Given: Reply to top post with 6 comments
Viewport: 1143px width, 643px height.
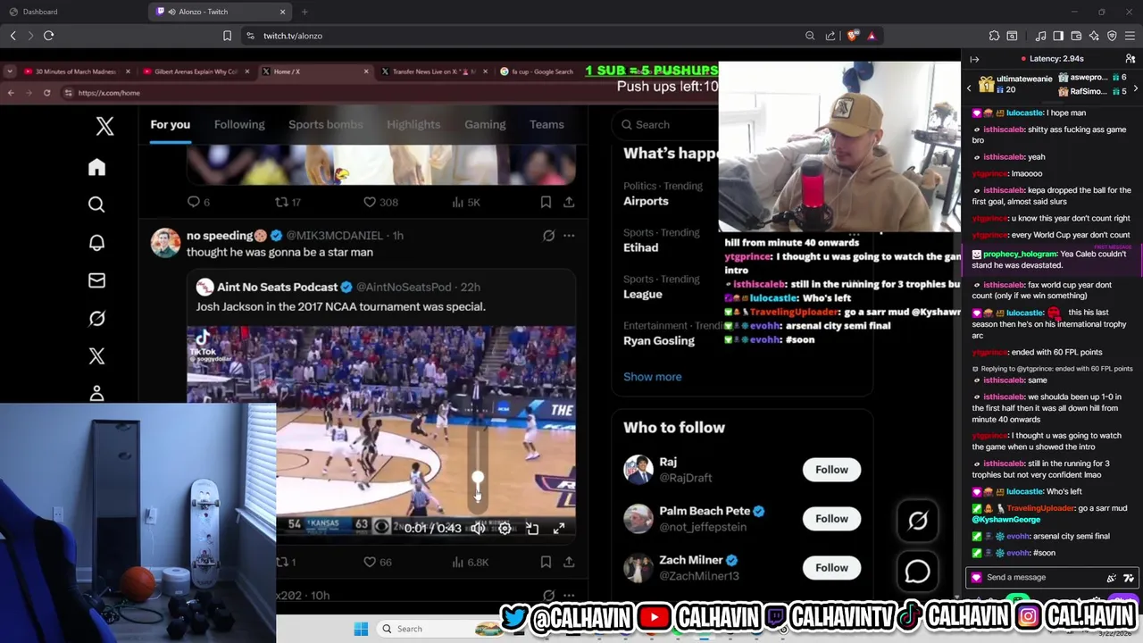Looking at the screenshot, I should click(198, 202).
